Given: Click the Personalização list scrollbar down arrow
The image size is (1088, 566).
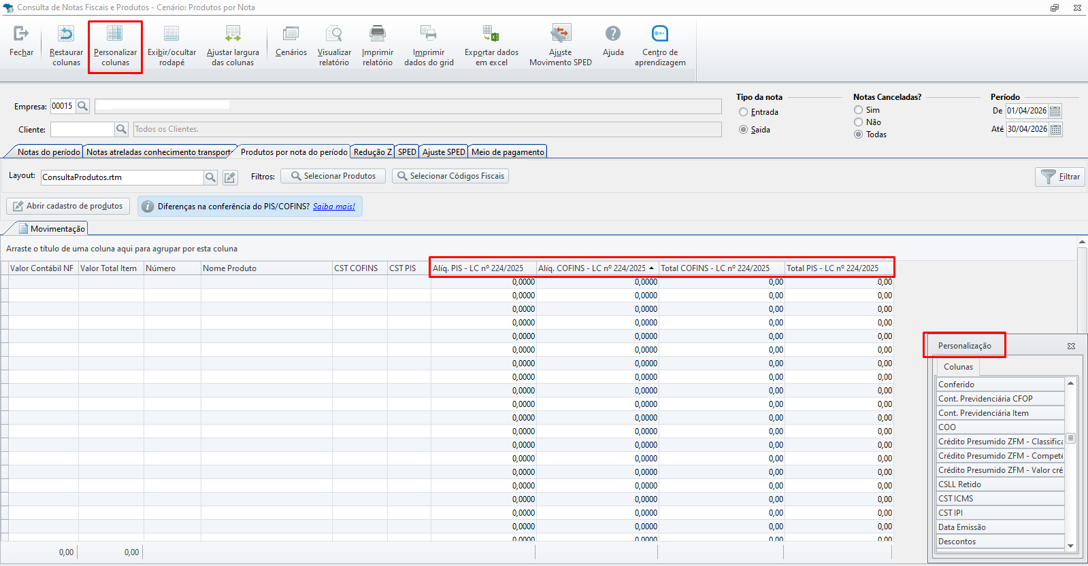Looking at the screenshot, I should click(1070, 546).
